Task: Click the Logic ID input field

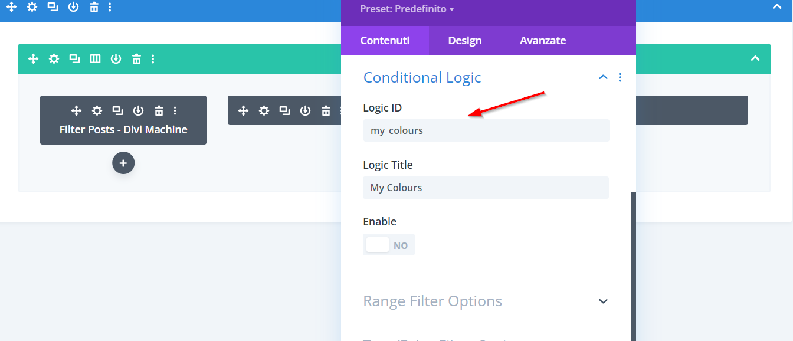Action: pos(486,130)
